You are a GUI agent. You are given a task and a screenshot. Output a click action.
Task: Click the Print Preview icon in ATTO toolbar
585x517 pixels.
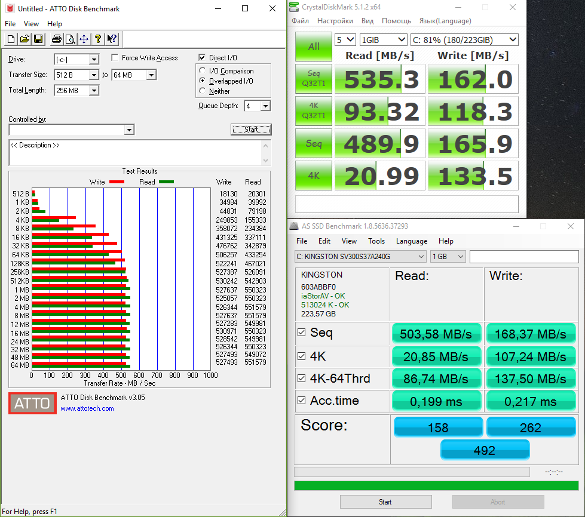pos(70,39)
